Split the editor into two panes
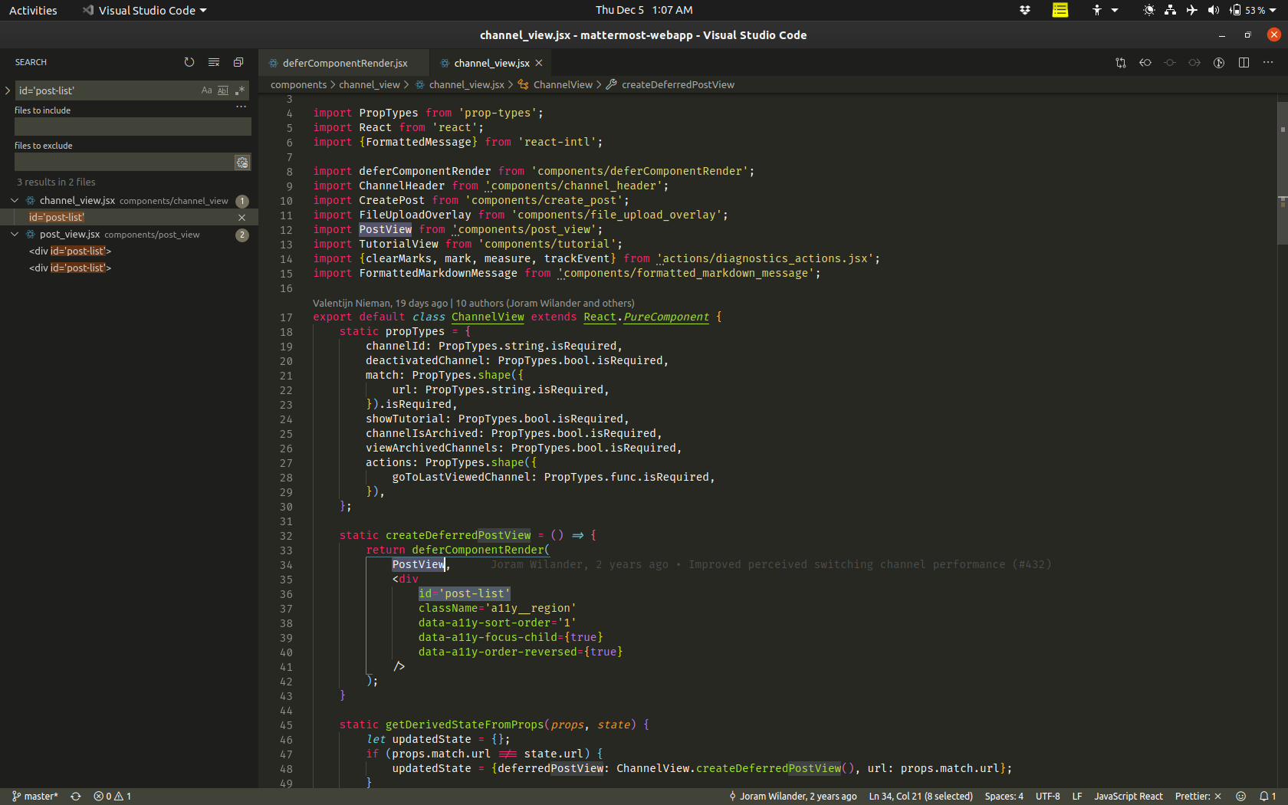Screen dimensions: 1288x805 tap(1244, 63)
